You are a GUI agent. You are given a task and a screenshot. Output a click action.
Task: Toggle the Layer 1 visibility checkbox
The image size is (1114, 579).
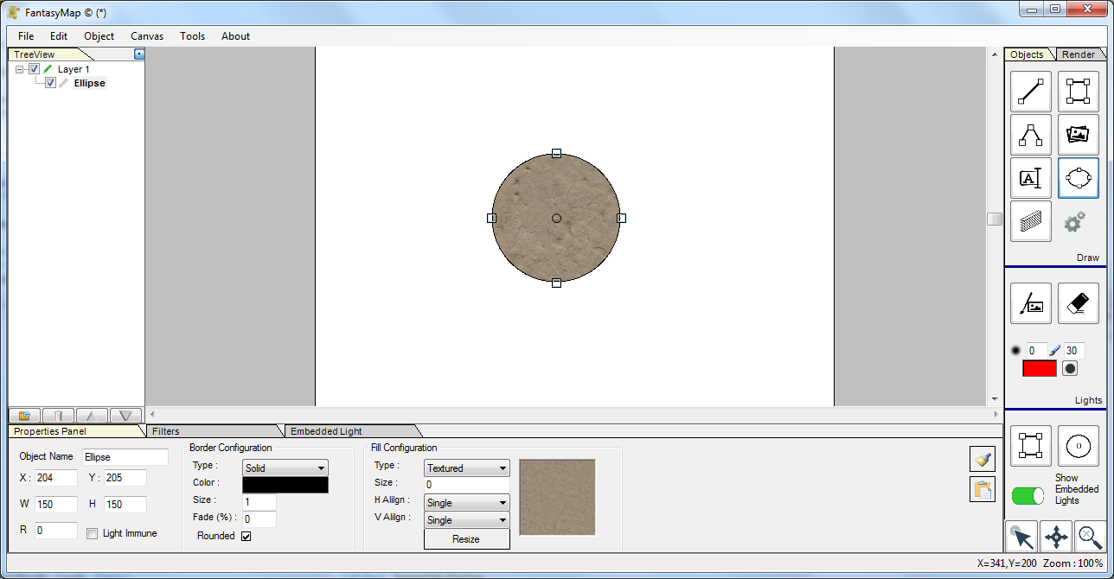[35, 69]
